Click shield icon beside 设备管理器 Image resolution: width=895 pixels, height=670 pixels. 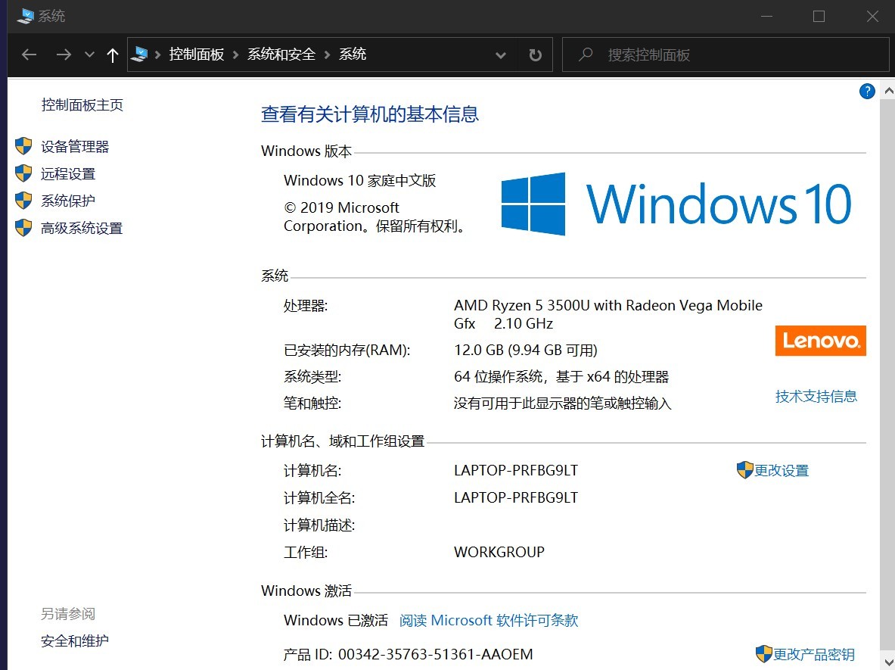pyautogui.click(x=23, y=145)
